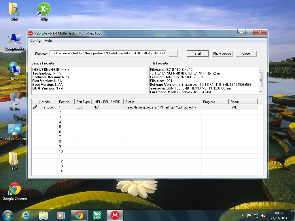Open the Computador desktop icon

[x=14, y=40]
